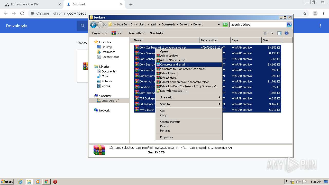The height and width of the screenshot is (185, 329).
Task: Open Music library in sidebar
Action: point(105,76)
